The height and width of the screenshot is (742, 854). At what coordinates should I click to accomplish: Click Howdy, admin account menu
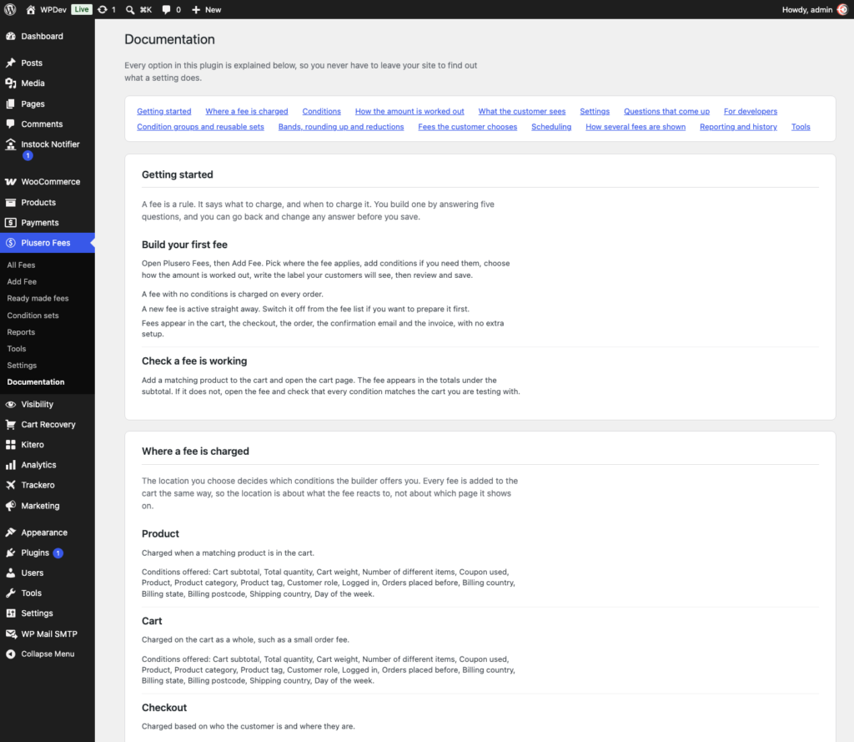point(814,9)
